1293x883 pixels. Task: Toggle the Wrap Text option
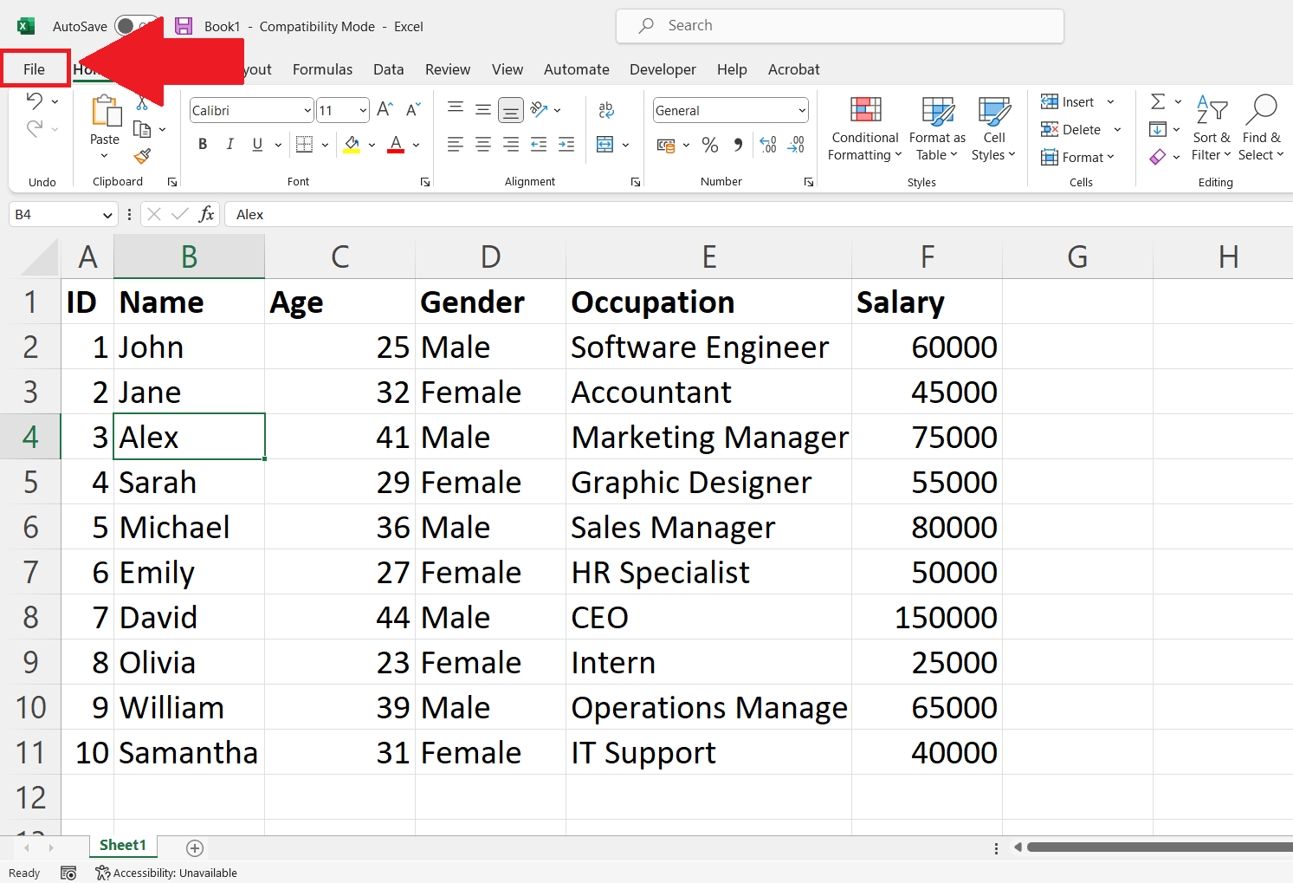click(x=606, y=110)
